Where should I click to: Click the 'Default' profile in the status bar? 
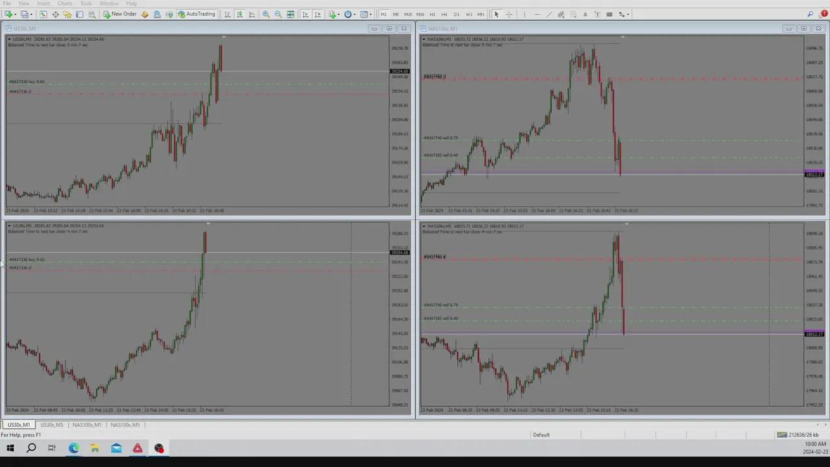(541, 435)
